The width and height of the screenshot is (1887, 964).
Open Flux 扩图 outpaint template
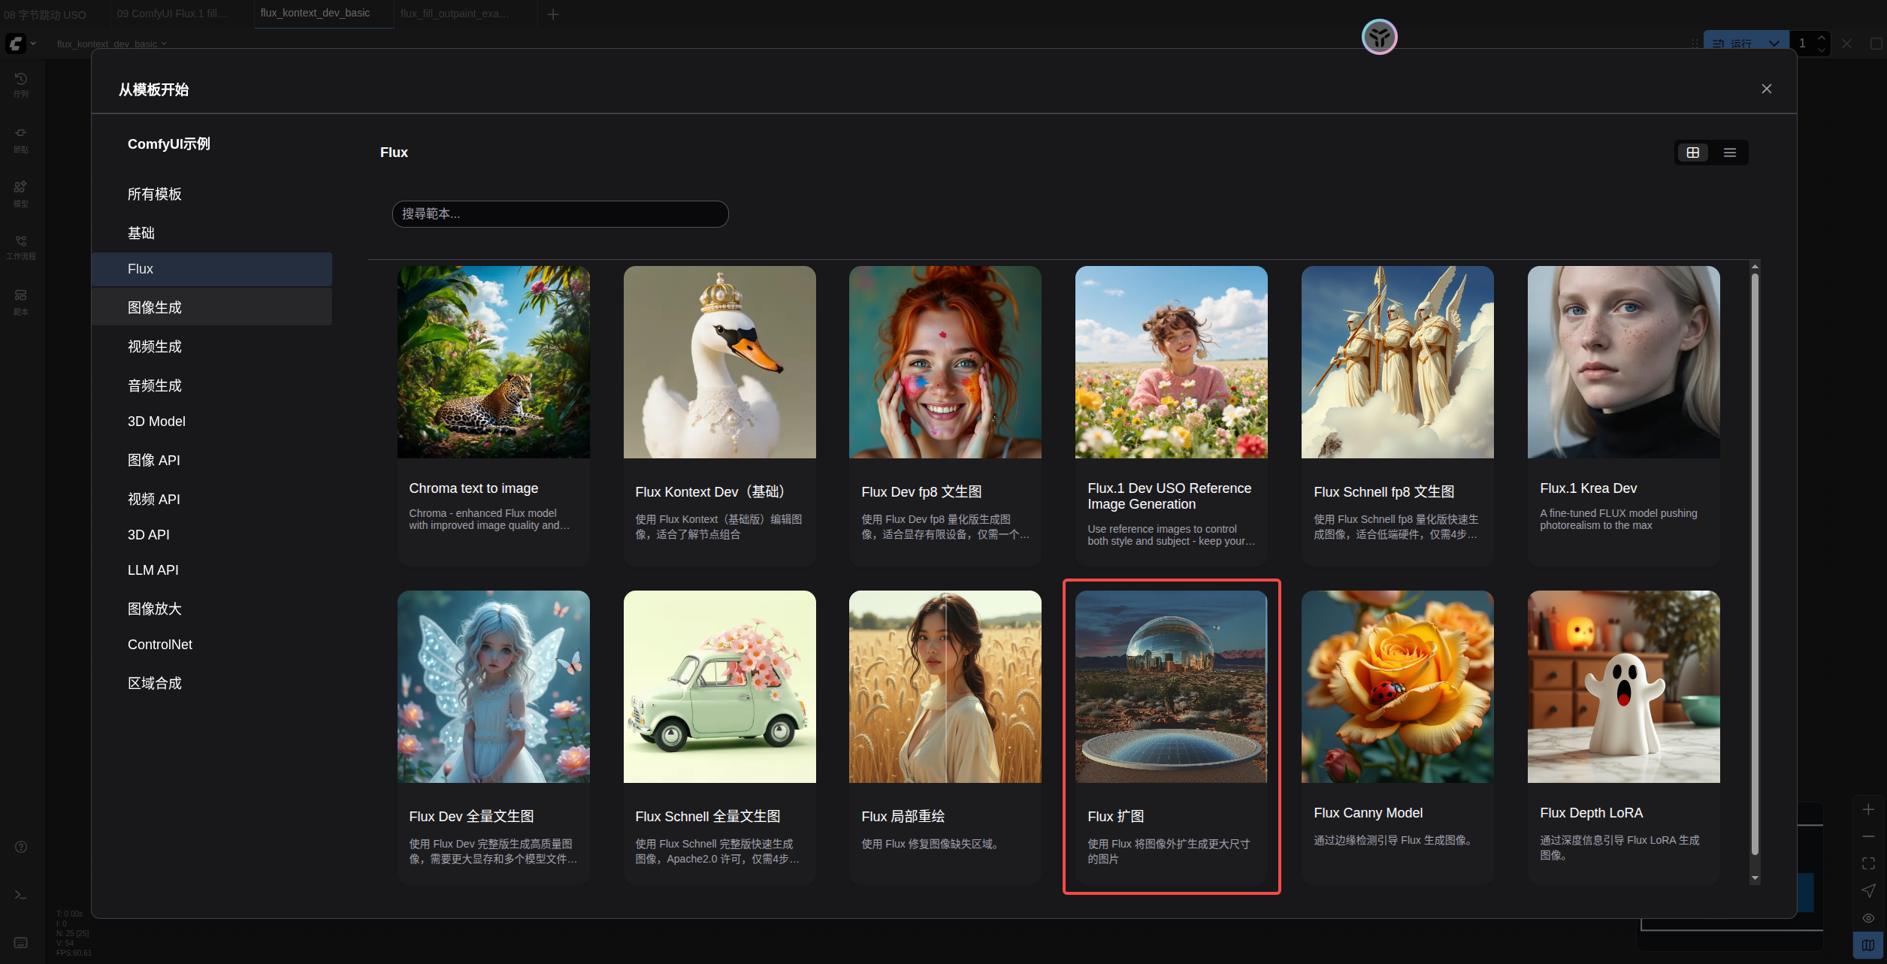tap(1171, 737)
